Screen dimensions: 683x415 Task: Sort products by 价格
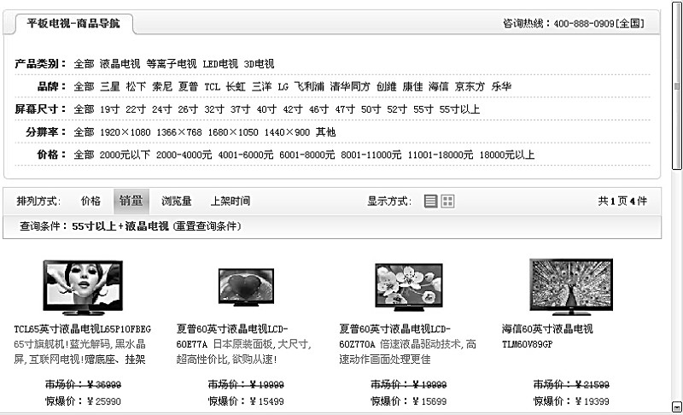coord(90,201)
